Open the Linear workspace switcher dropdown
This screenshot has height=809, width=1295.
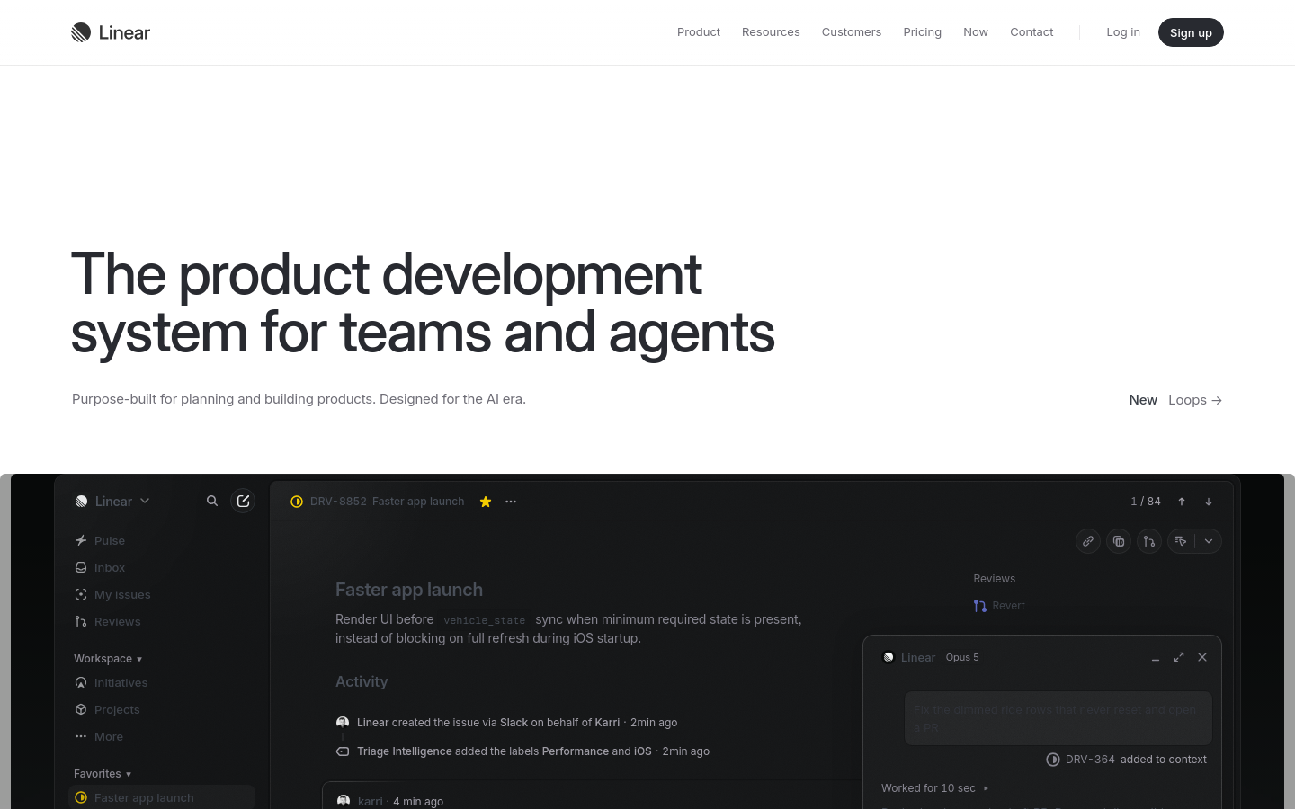coord(113,501)
